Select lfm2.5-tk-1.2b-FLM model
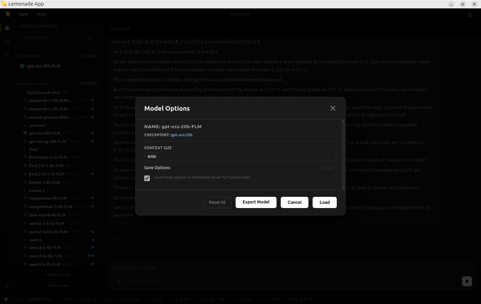 (47, 174)
